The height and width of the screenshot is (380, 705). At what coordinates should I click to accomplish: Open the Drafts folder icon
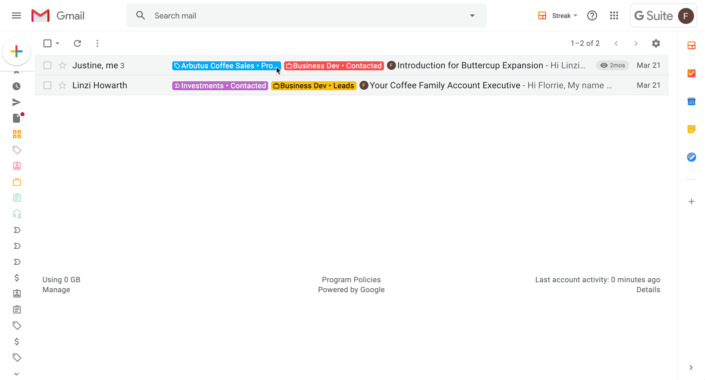[16, 118]
